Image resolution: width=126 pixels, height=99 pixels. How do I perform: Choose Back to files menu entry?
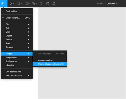point(17,11)
